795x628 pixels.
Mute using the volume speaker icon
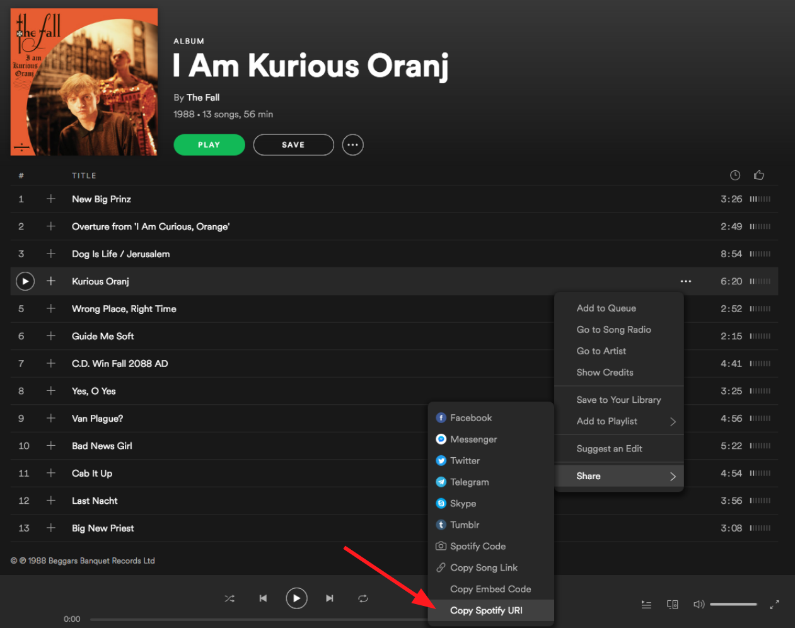699,605
